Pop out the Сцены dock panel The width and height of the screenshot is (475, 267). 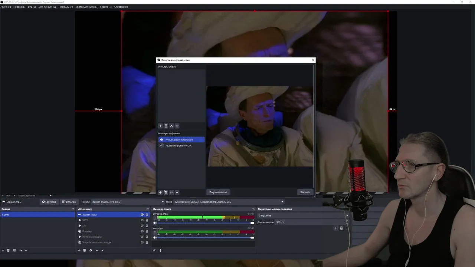click(73, 209)
